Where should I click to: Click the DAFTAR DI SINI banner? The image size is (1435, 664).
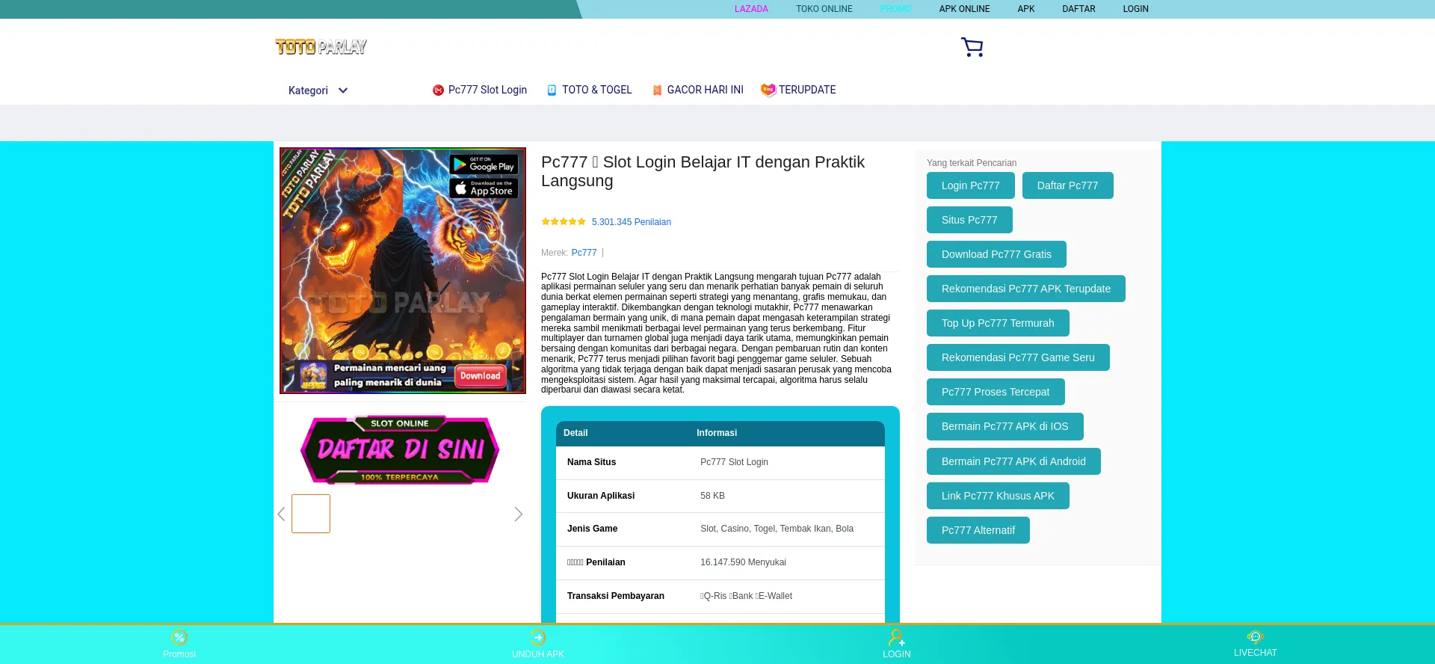click(x=400, y=449)
